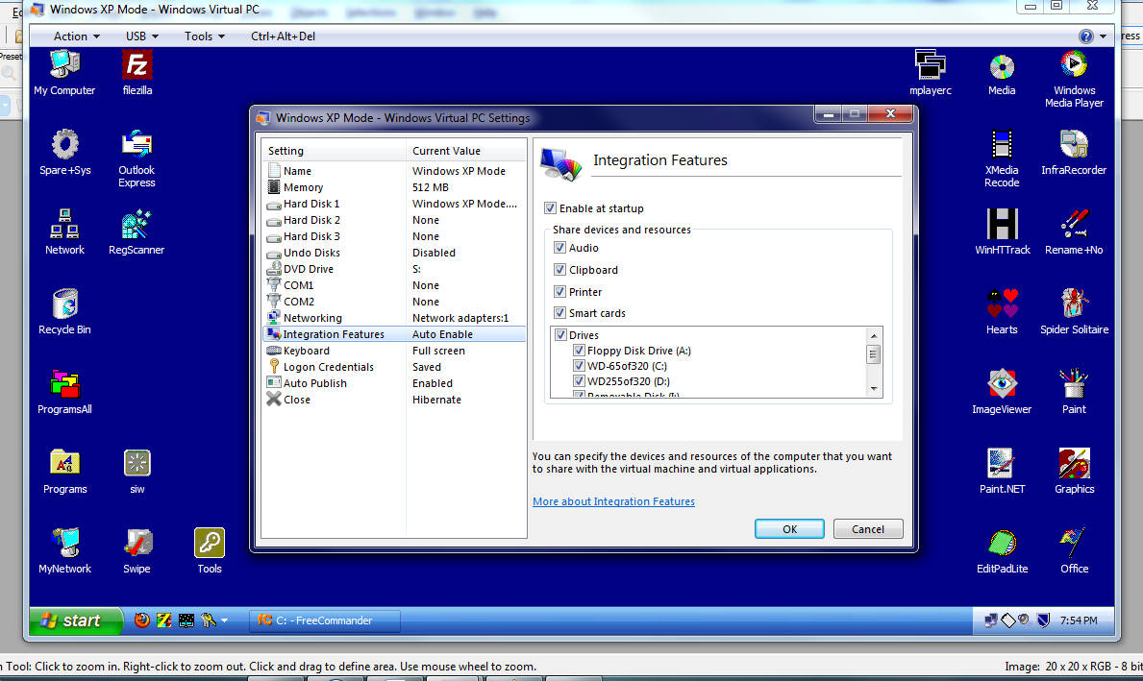Viewport: 1143px width, 681px height.
Task: Select the DVD Drive setting
Action: click(393, 269)
